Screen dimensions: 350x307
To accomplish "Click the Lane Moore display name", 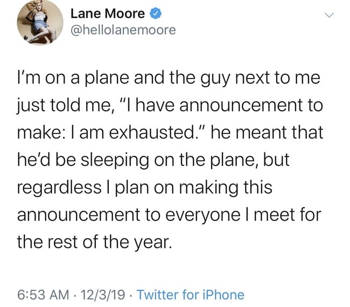I will click(110, 12).
